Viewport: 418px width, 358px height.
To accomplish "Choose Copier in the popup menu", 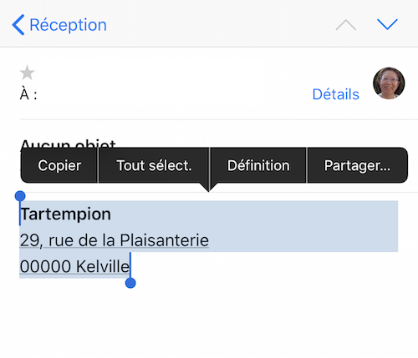I will click(x=59, y=165).
